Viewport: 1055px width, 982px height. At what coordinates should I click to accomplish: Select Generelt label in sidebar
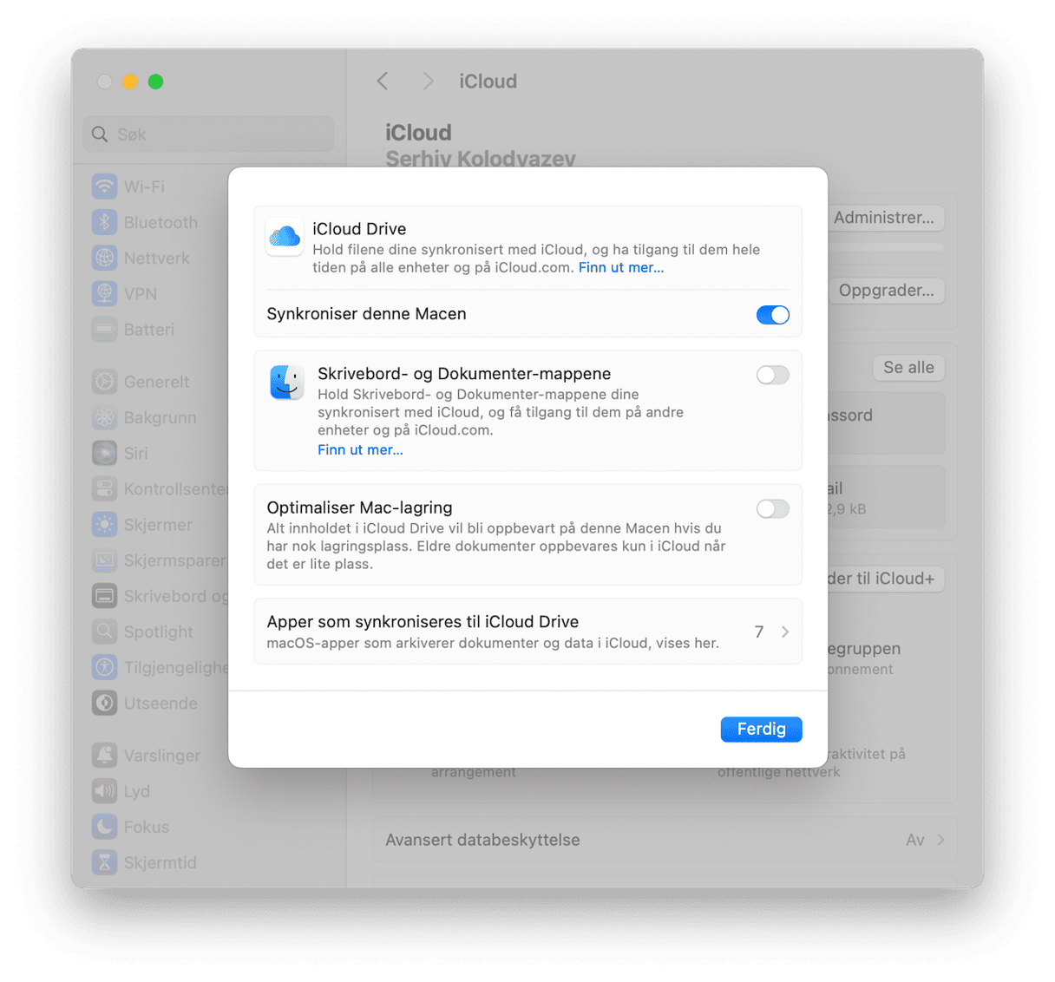(156, 382)
